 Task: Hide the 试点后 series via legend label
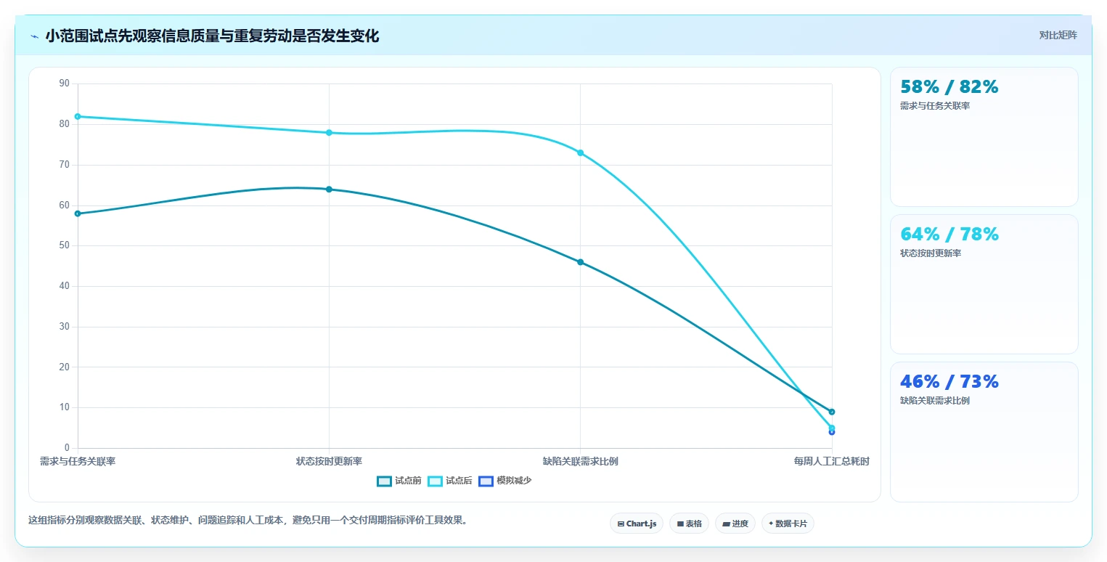tap(459, 481)
